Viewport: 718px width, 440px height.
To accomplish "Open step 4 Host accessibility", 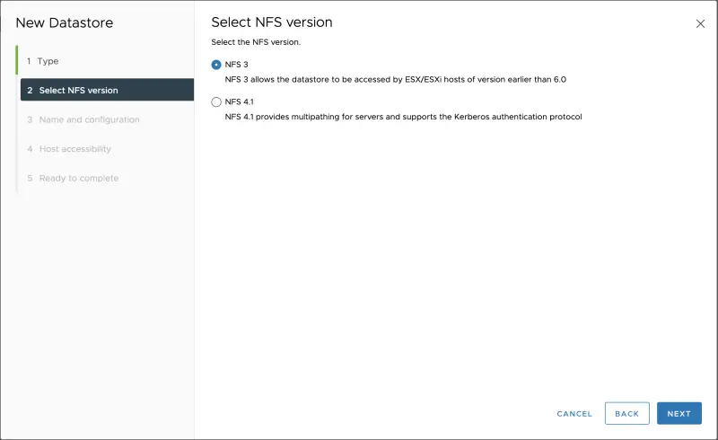I will click(x=74, y=149).
